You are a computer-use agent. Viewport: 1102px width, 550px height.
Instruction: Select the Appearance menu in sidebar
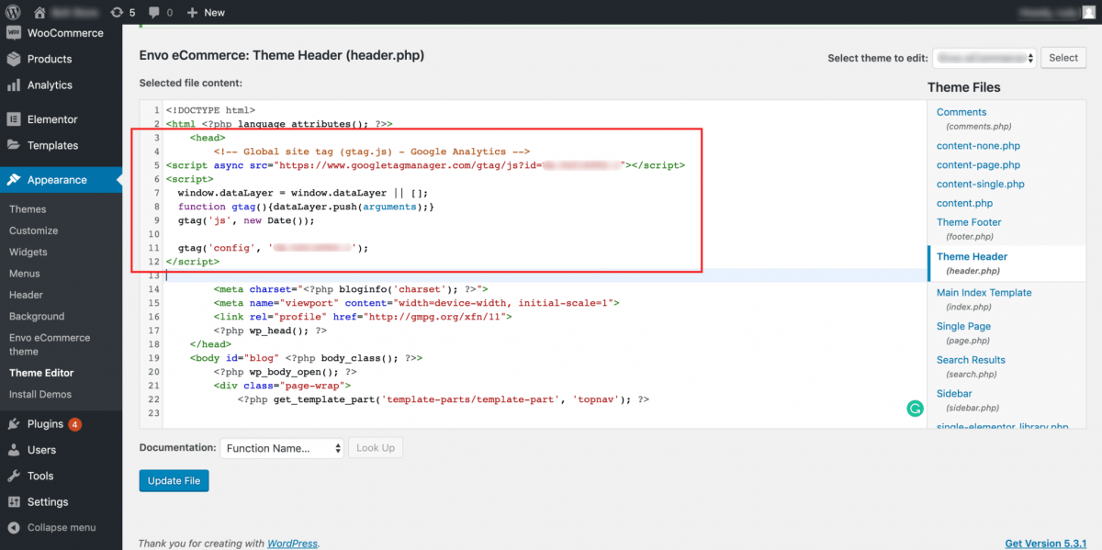point(61,180)
